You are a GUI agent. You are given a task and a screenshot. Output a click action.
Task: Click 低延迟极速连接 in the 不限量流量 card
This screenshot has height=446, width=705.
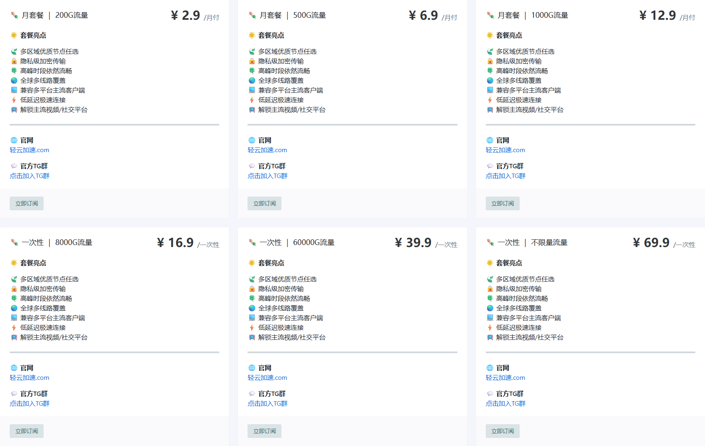tap(519, 328)
